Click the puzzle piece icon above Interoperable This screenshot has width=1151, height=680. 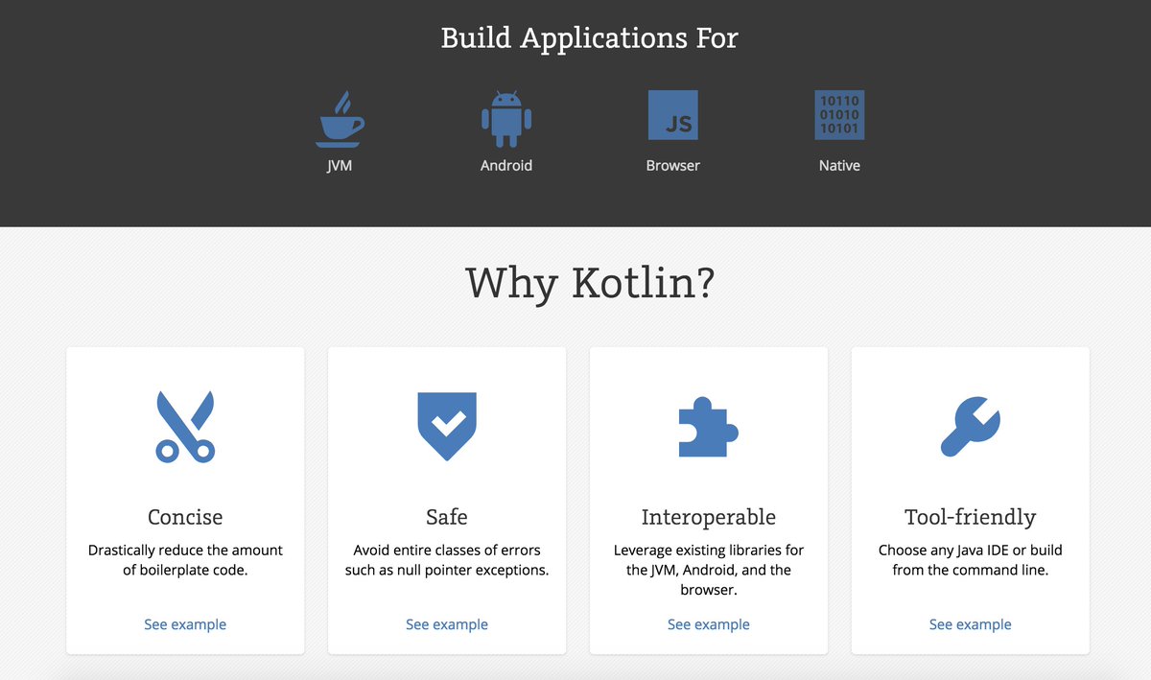point(709,425)
